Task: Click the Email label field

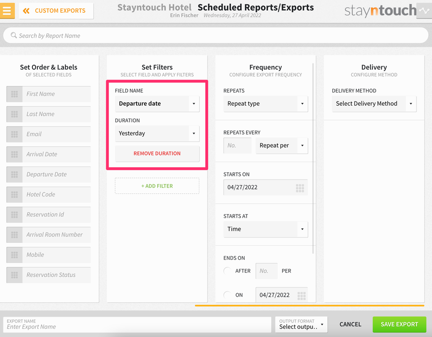Action: tap(56, 134)
